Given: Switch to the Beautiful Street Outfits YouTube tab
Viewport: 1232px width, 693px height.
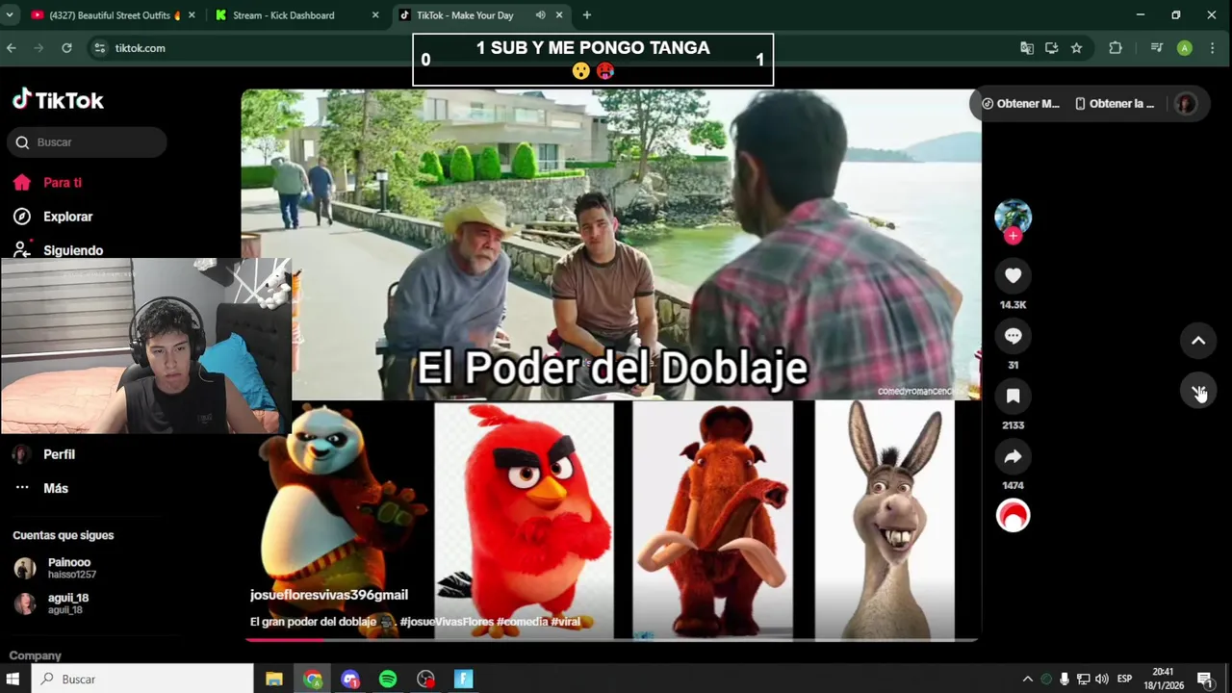Looking at the screenshot, I should pos(114,15).
